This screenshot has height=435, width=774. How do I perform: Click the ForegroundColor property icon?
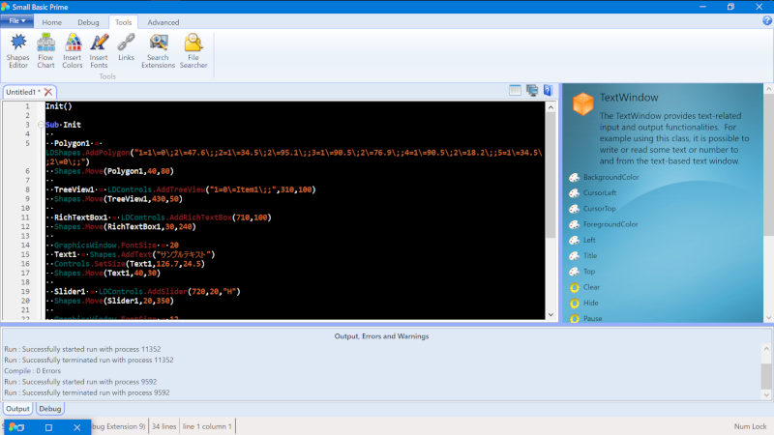(574, 225)
